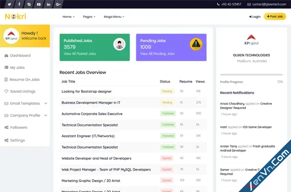Open Arsoo Chaudhary notification
291x192 pixels.
tap(246, 106)
